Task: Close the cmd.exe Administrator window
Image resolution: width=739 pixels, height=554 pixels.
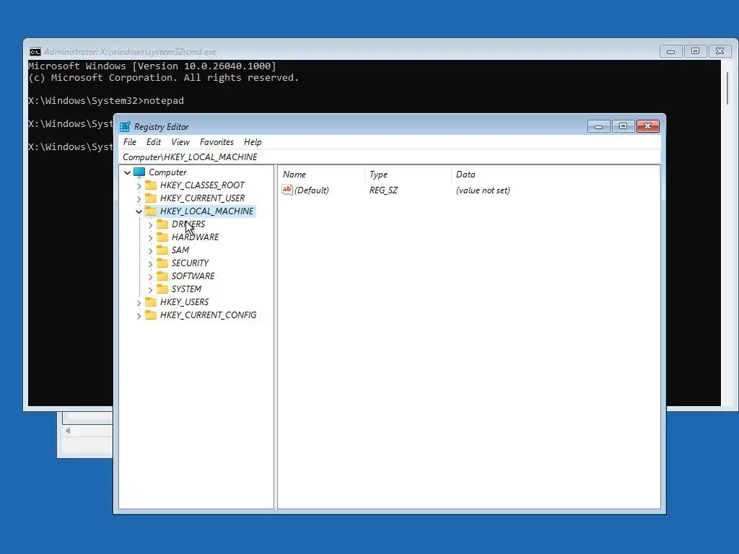Action: (720, 51)
